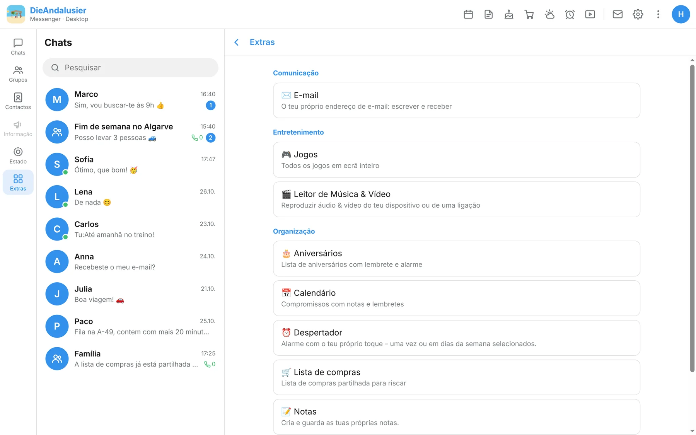Viewport: 696px width, 435px height.
Task: Open the chat with Sofía
Action: (130, 164)
